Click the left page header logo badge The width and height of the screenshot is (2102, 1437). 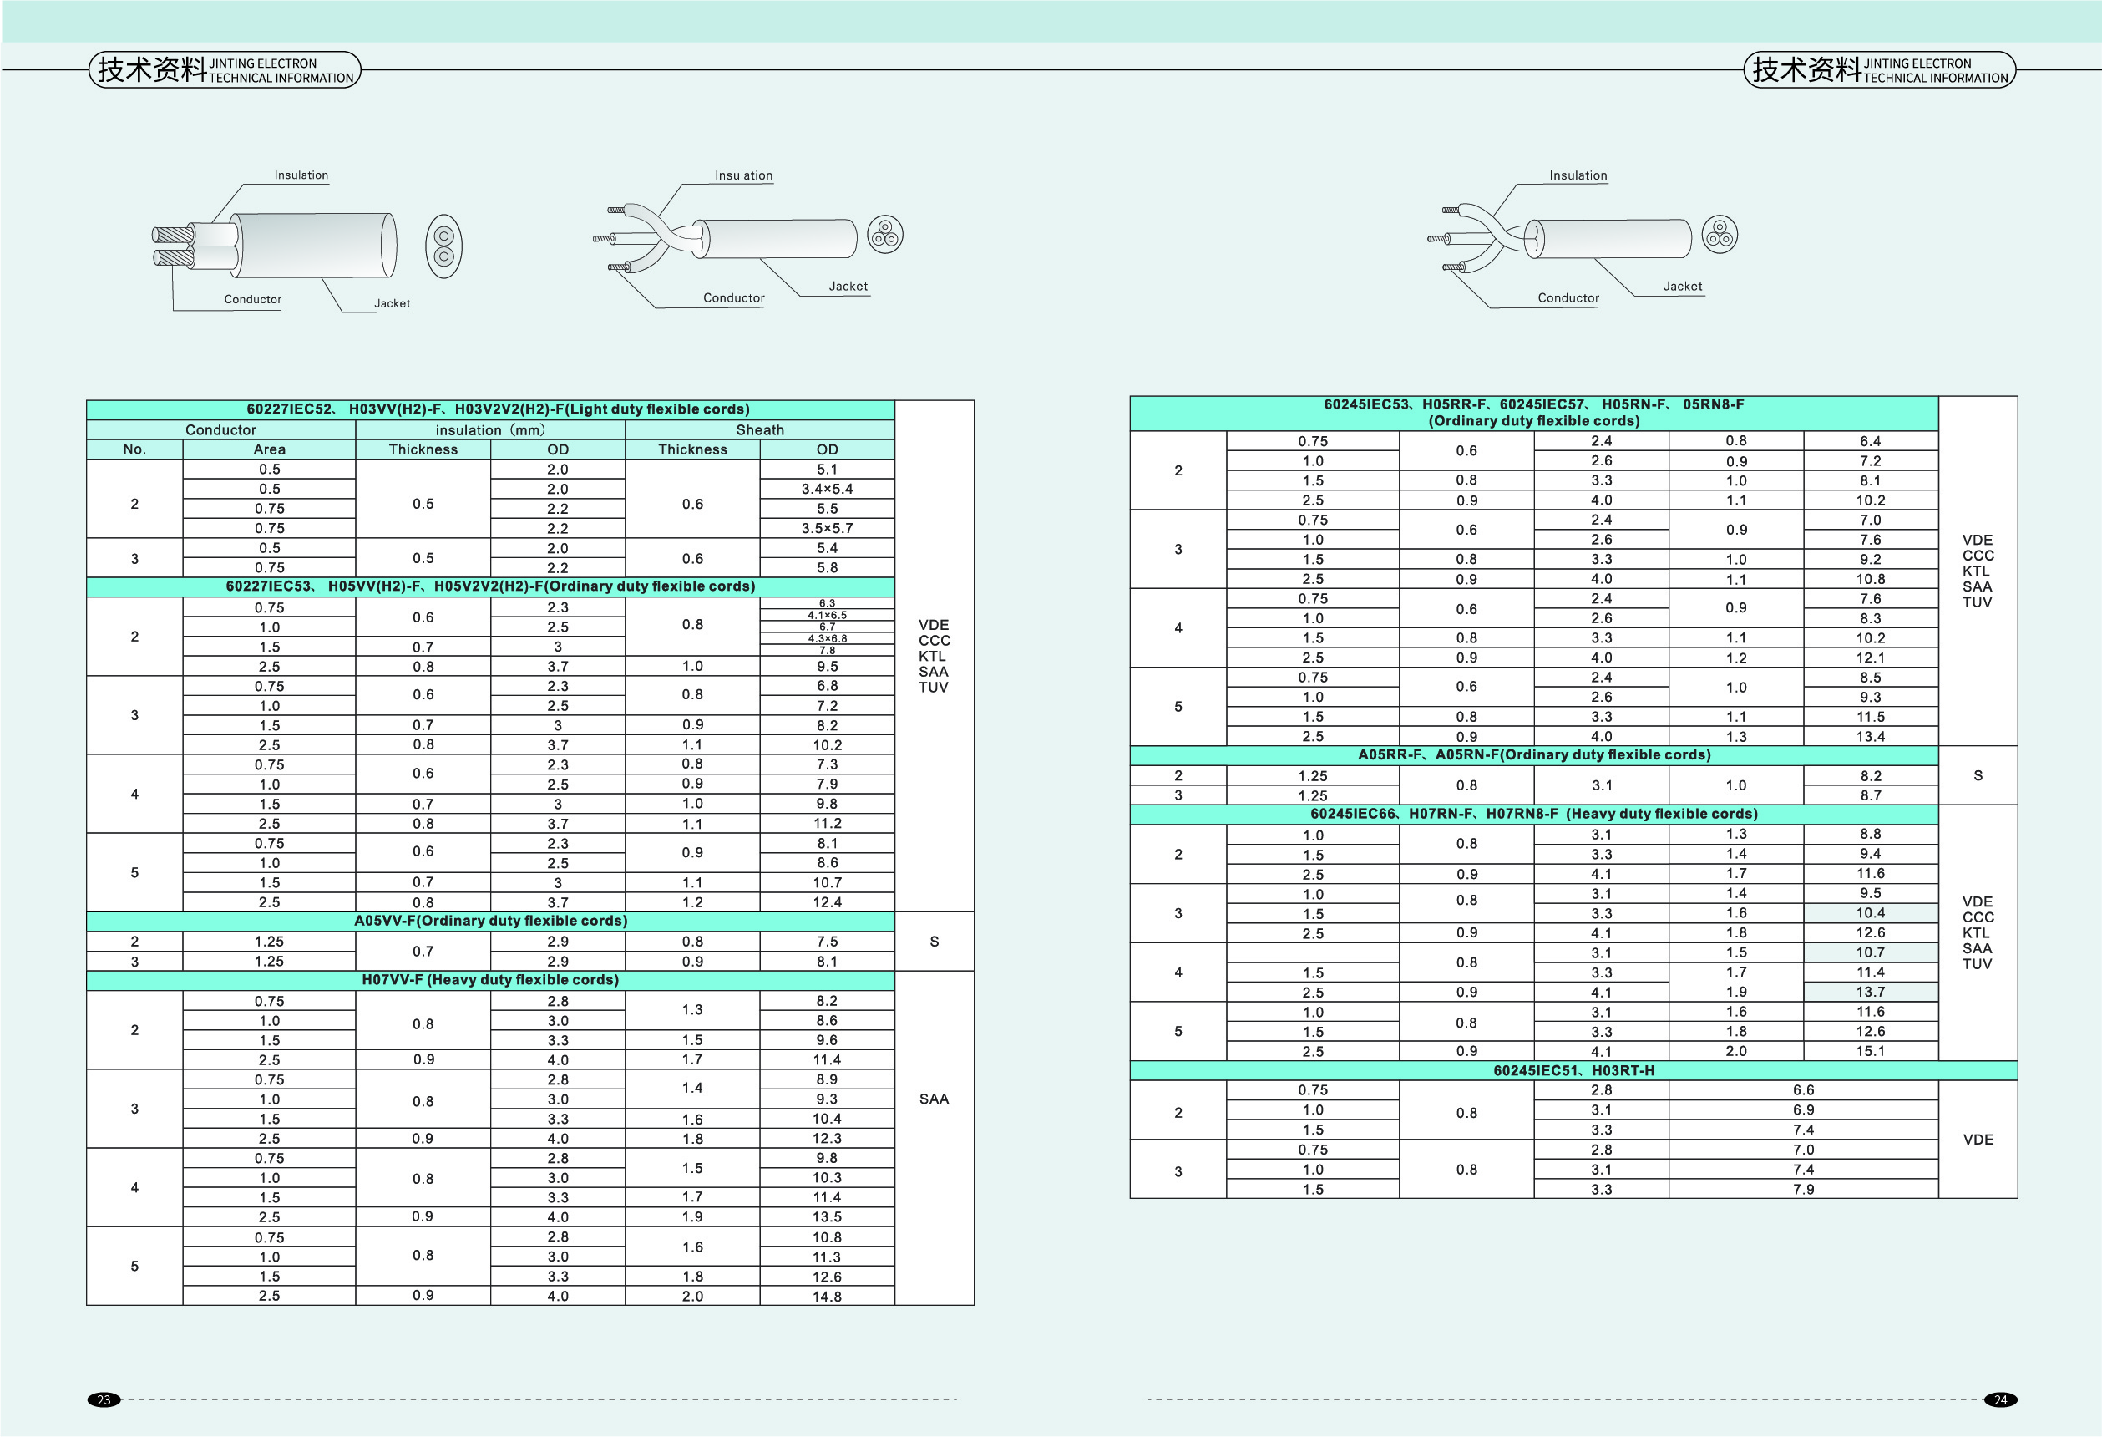[x=225, y=69]
